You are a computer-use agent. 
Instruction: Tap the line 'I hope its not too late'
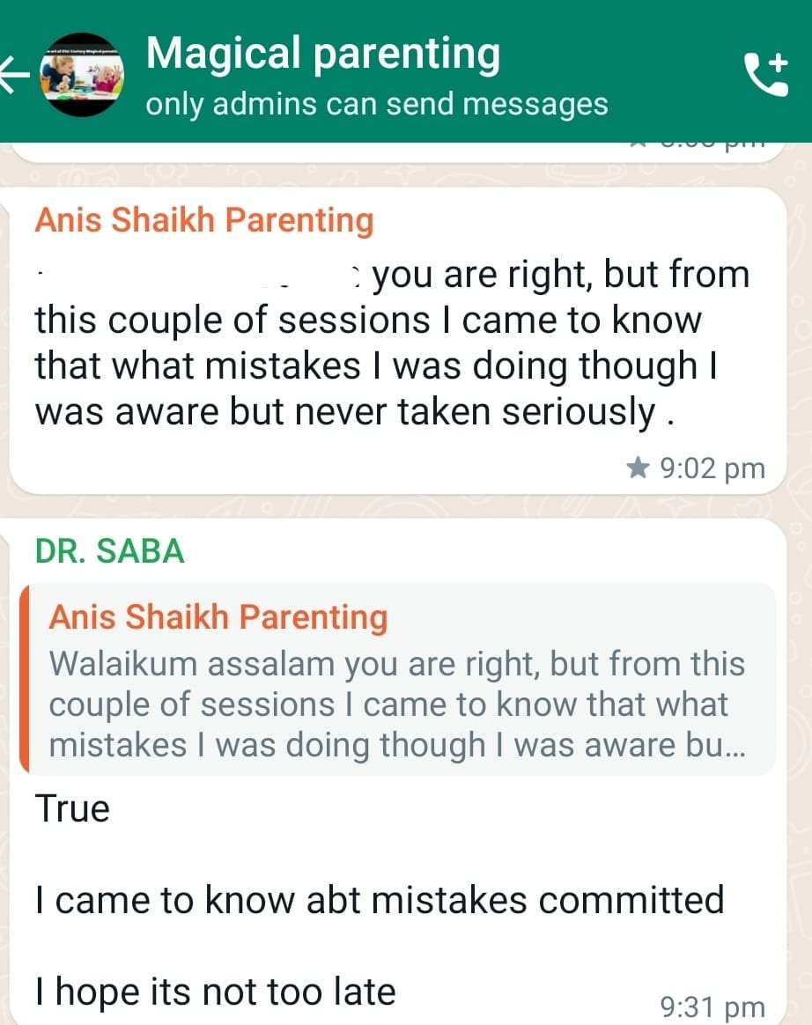point(216,992)
